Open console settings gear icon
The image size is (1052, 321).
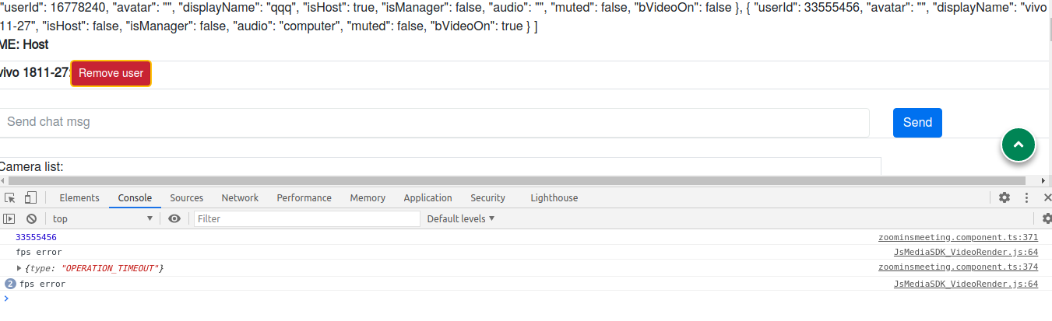click(x=1047, y=219)
